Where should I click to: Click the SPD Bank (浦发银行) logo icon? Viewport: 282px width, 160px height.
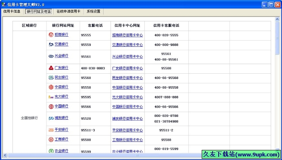pyautogui.click(x=51, y=118)
